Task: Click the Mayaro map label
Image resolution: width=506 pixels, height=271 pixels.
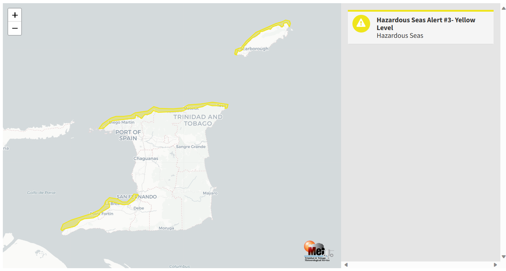Action: point(210,193)
